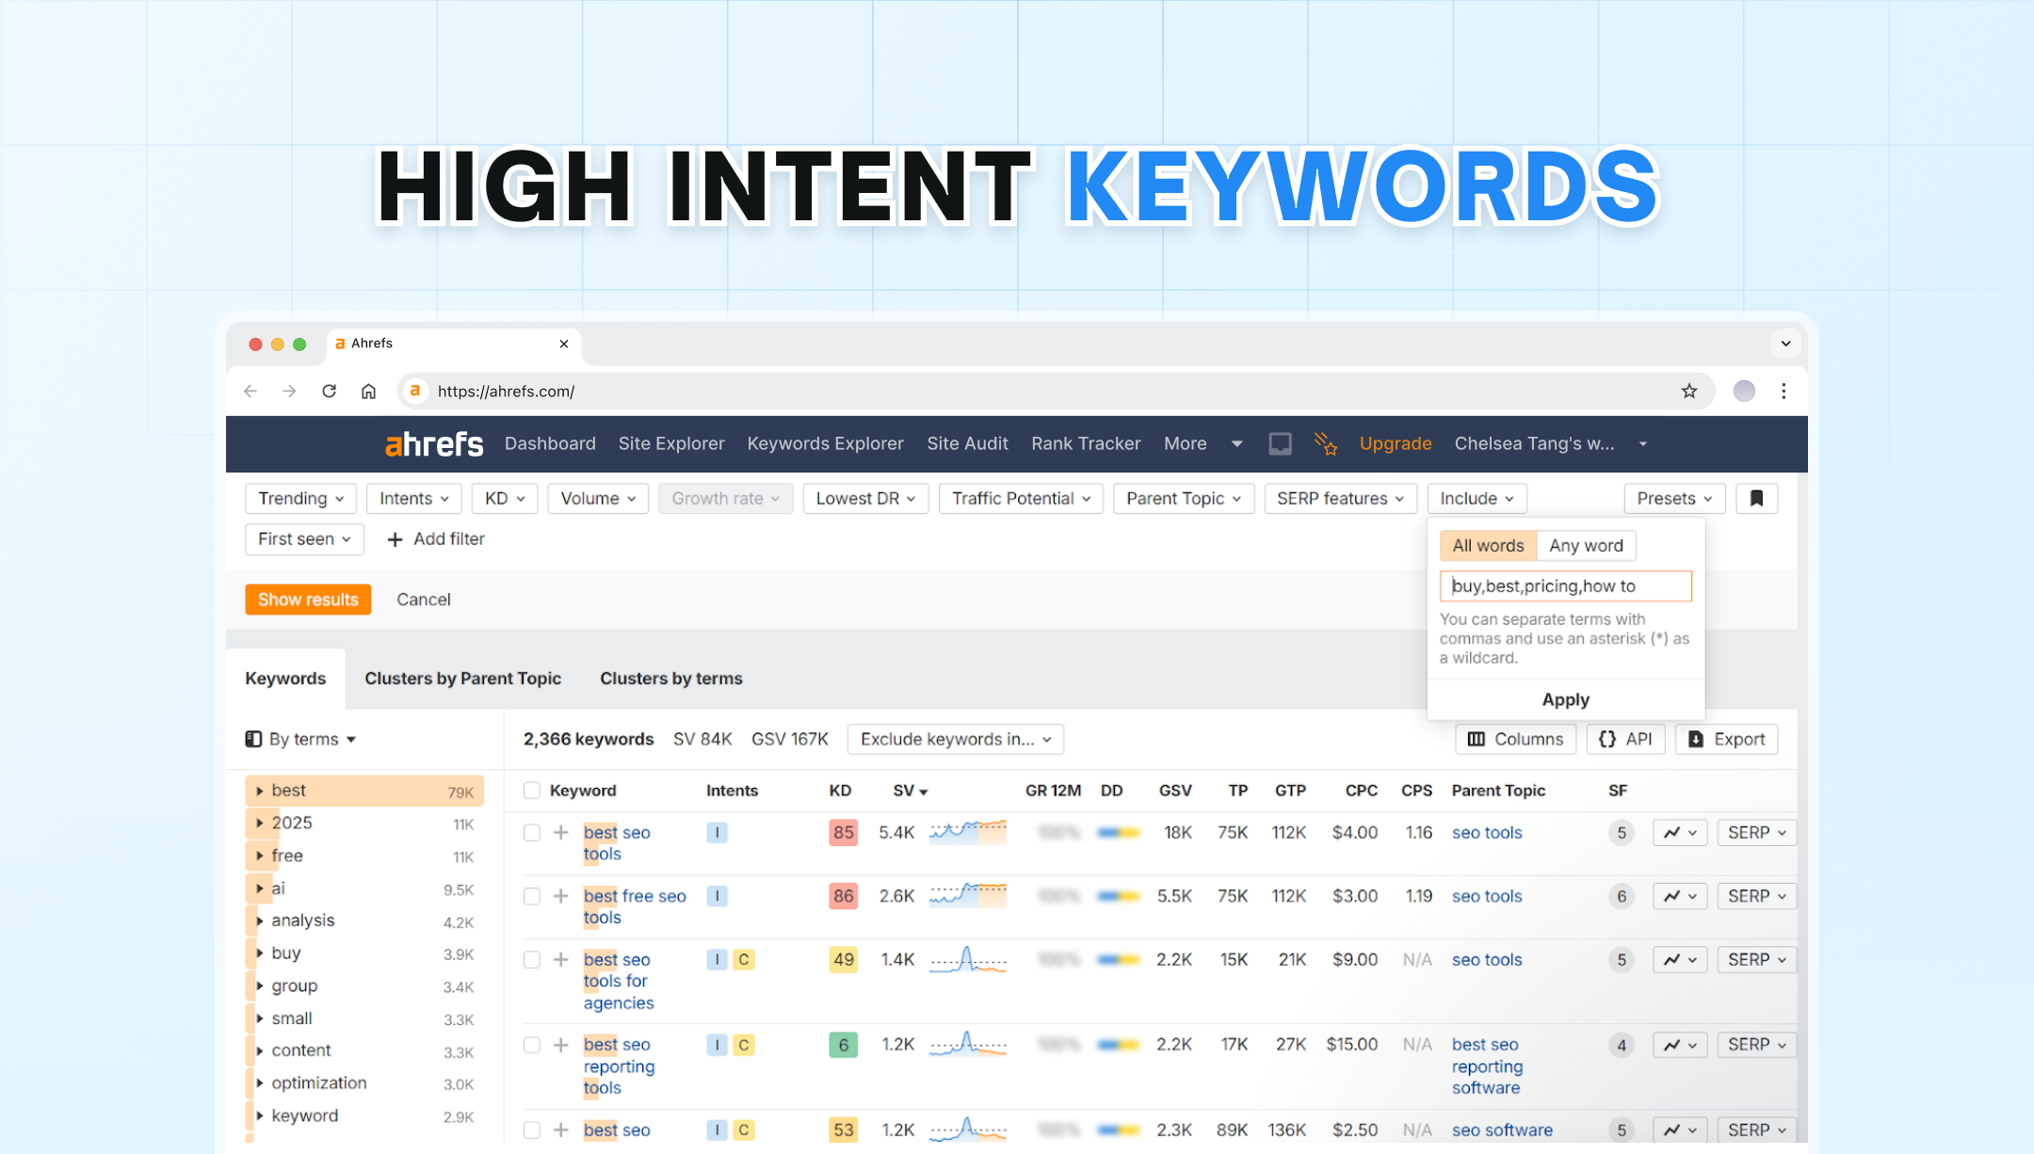Open the browser three-dot menu

click(1784, 391)
